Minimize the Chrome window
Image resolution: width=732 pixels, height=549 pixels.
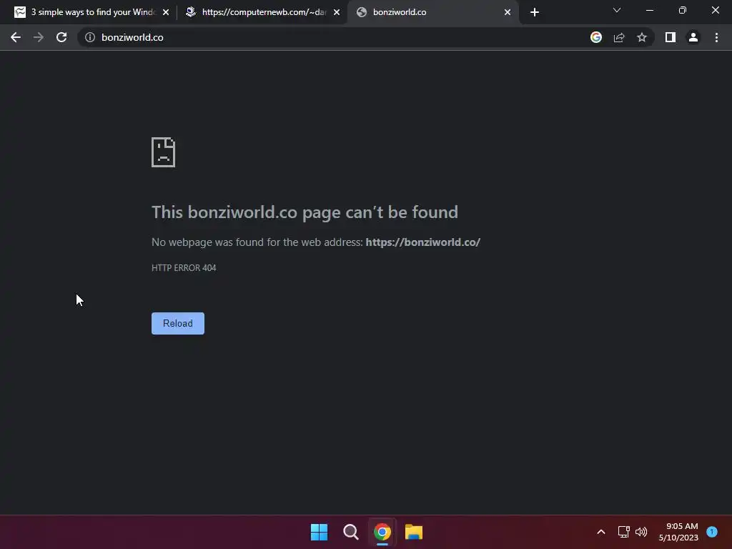pyautogui.click(x=649, y=10)
